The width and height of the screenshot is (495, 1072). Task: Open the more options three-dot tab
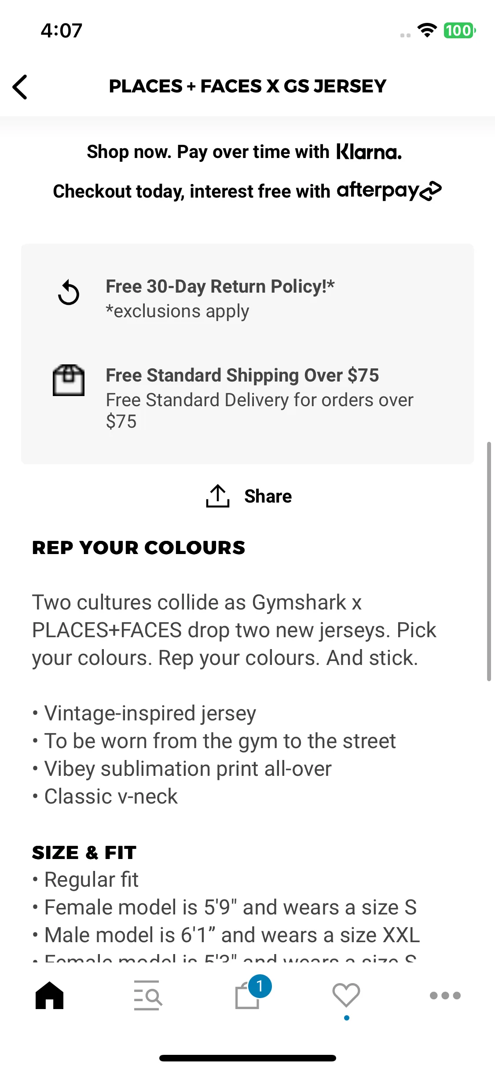click(x=445, y=995)
